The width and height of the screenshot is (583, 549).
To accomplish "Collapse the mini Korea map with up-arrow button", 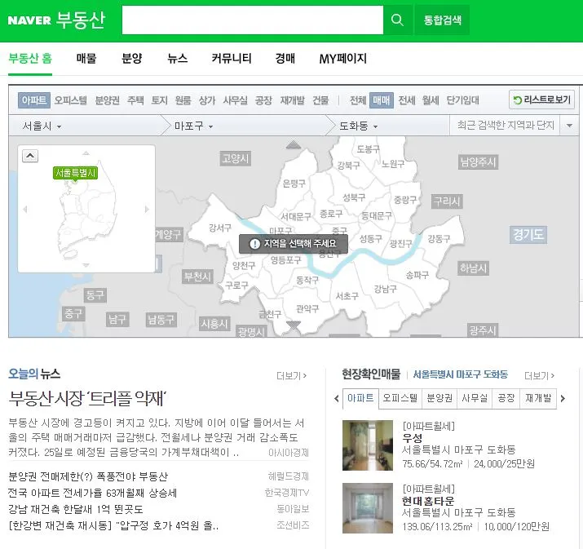I will coord(30,156).
